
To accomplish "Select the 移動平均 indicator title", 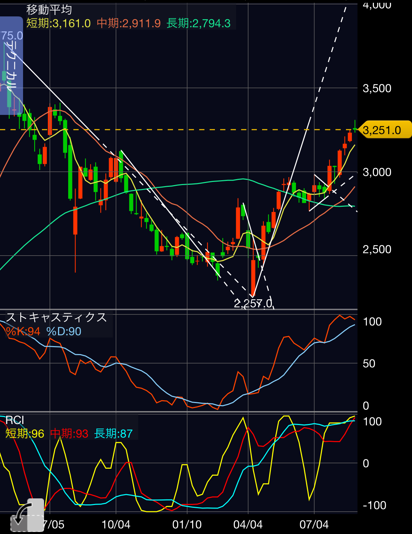I will [x=49, y=10].
